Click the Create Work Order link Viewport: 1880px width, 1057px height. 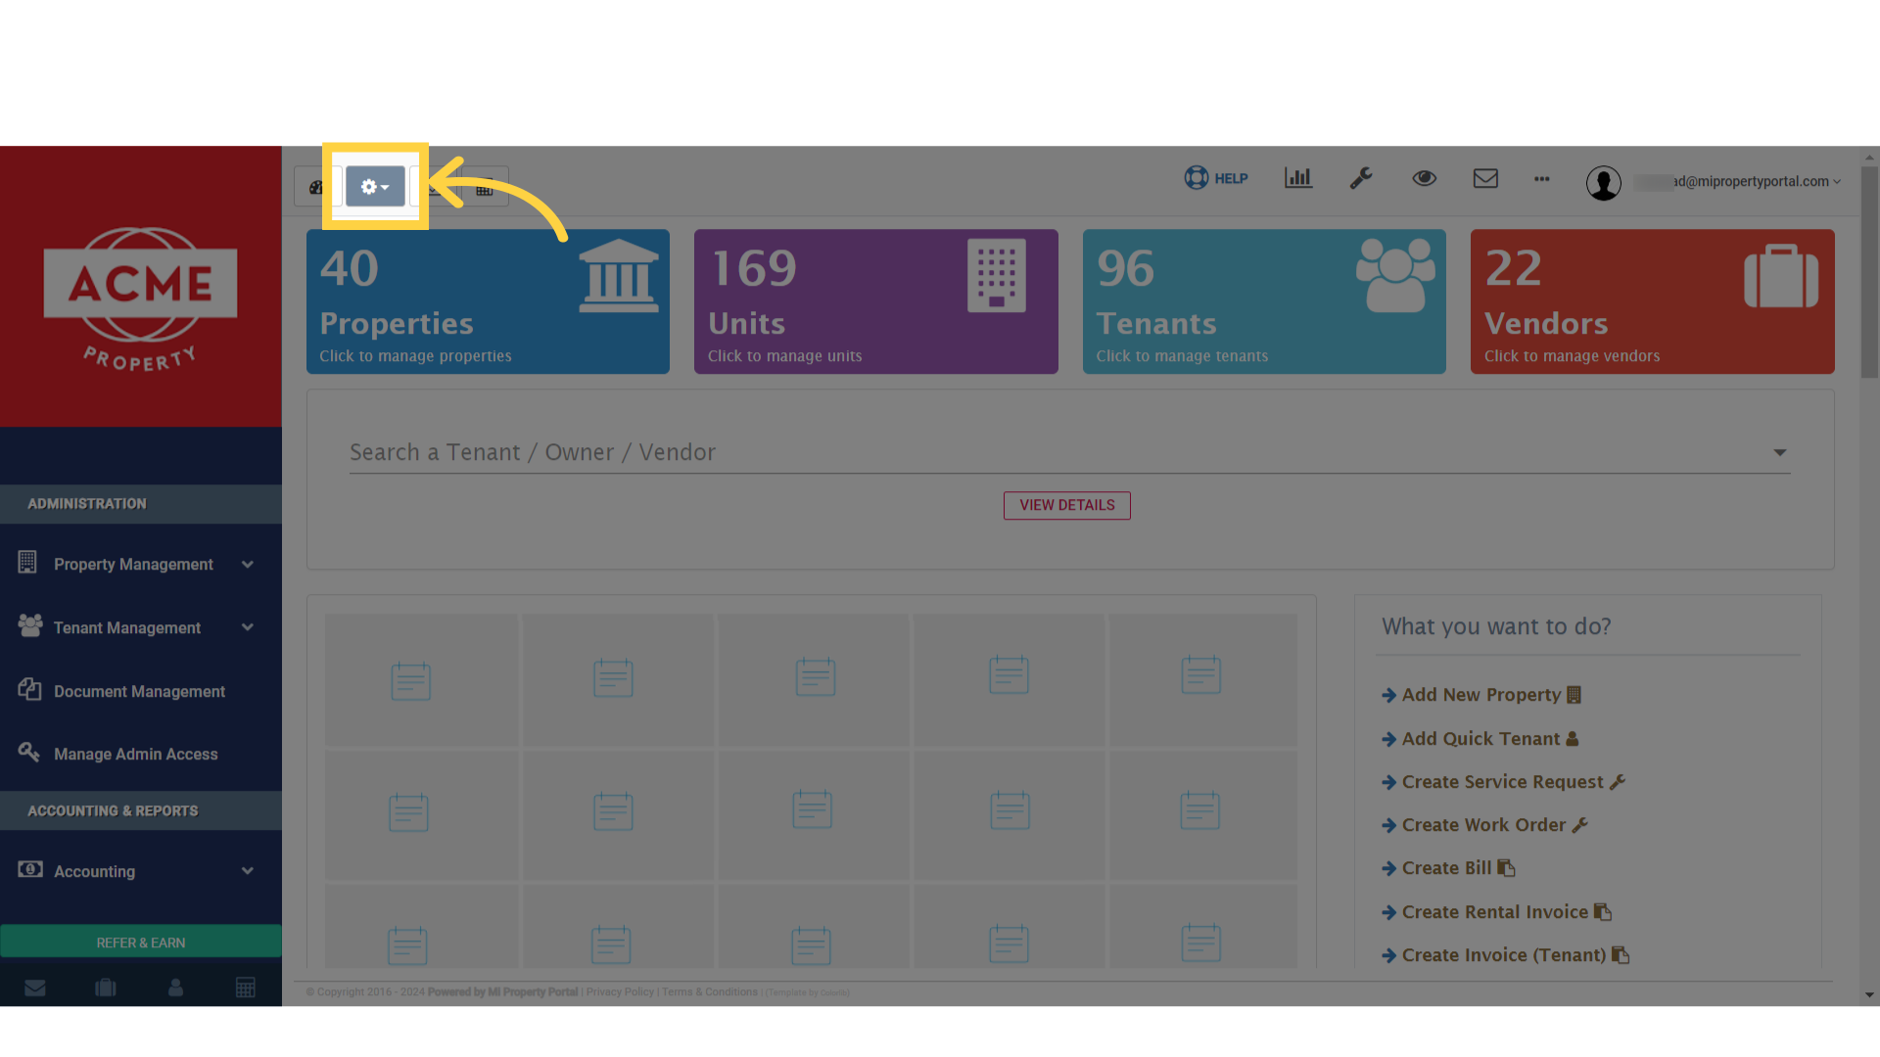point(1484,825)
